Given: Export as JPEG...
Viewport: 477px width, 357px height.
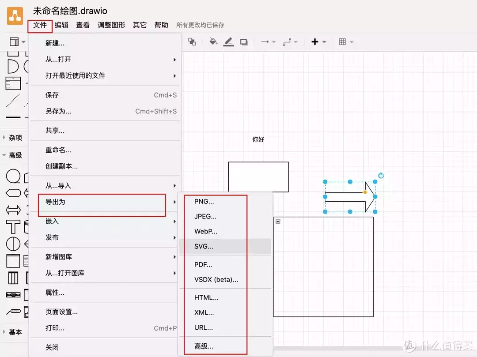Looking at the screenshot, I should click(225, 216).
